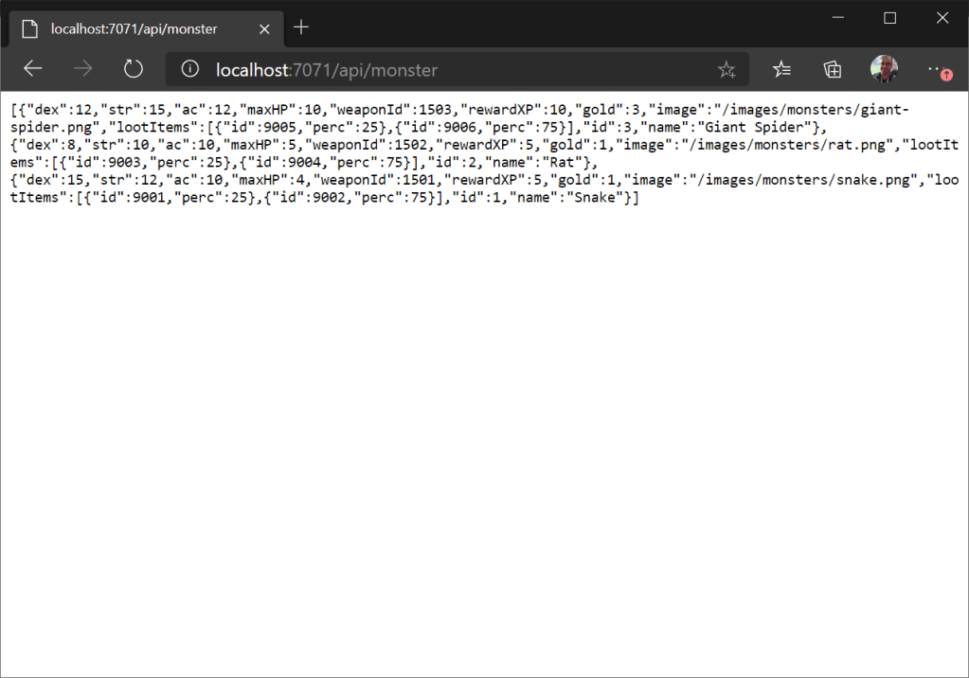
Task: Go back with the back arrow
Action: 33,69
